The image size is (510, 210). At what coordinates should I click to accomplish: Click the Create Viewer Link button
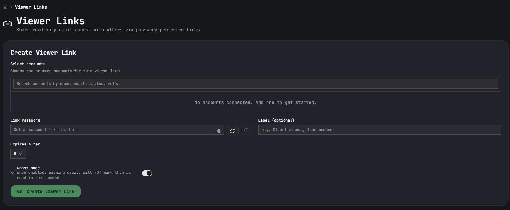[46, 191]
